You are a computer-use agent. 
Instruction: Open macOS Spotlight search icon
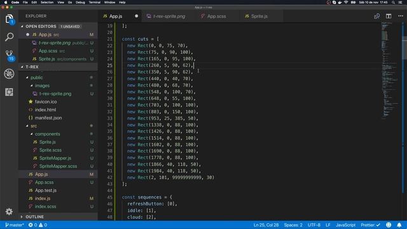tap(394, 3)
